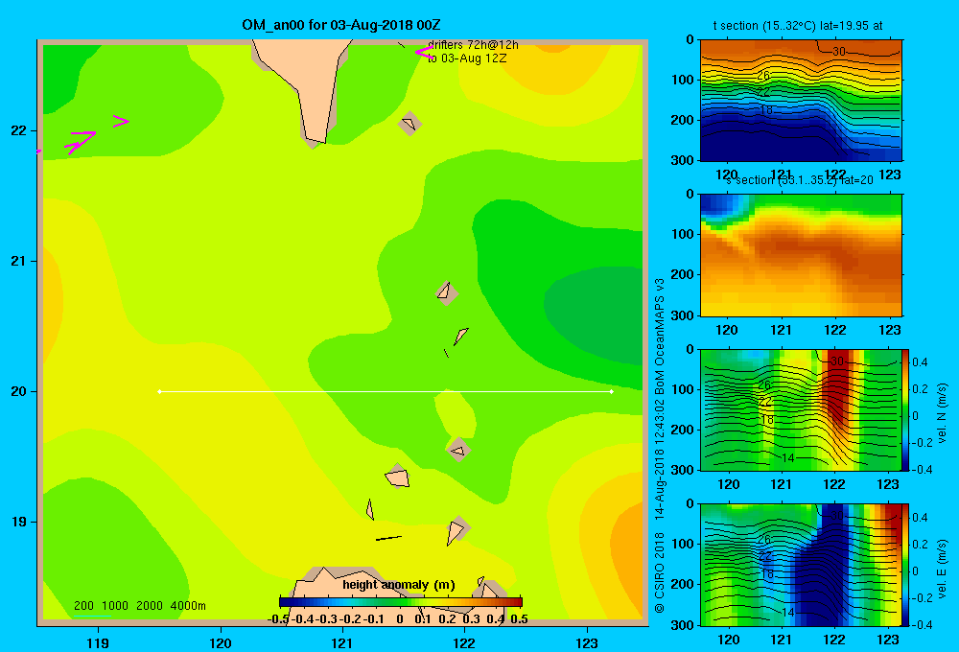959x652 pixels.
Task: Click "4000m" in the map depth legend
Action: pos(188,606)
